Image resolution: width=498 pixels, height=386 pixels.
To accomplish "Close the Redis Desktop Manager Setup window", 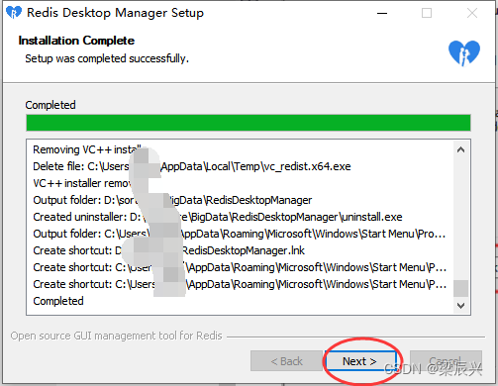I will [x=472, y=13].
